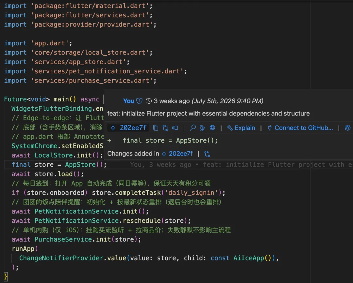Click the highlighted closing brace of main
This screenshot has height=283, width=353.
(6, 276)
